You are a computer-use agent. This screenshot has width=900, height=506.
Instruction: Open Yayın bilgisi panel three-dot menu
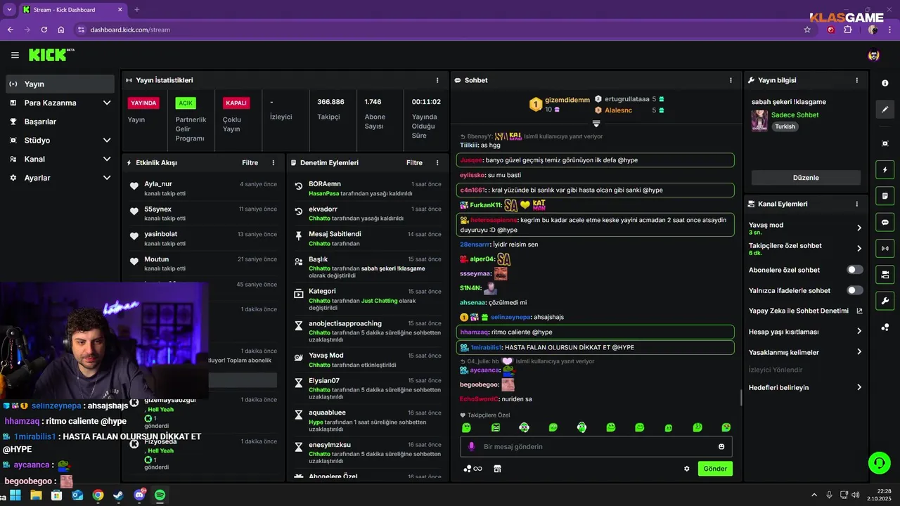(856, 80)
